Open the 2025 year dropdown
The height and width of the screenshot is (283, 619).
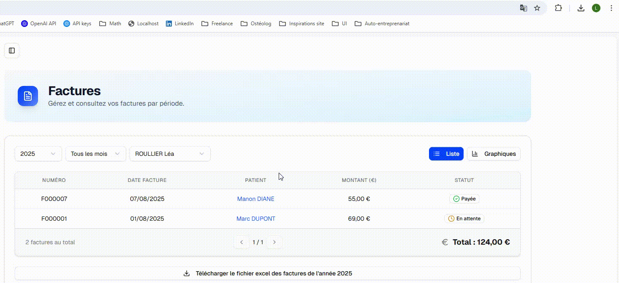[38, 154]
